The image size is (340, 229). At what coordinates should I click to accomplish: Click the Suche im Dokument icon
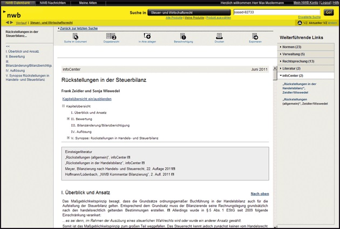pos(76,36)
